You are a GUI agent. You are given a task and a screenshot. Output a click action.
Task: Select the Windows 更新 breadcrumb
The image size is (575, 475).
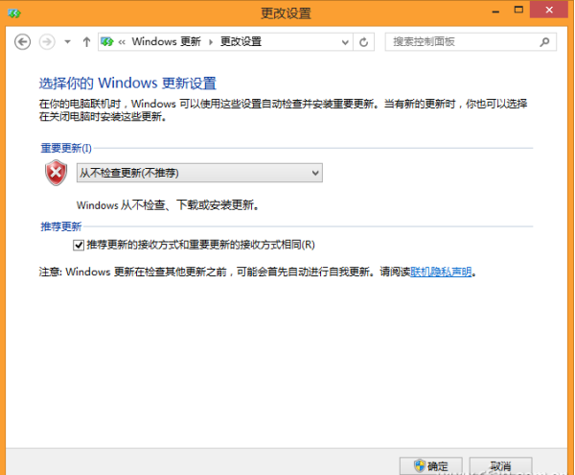pos(166,42)
